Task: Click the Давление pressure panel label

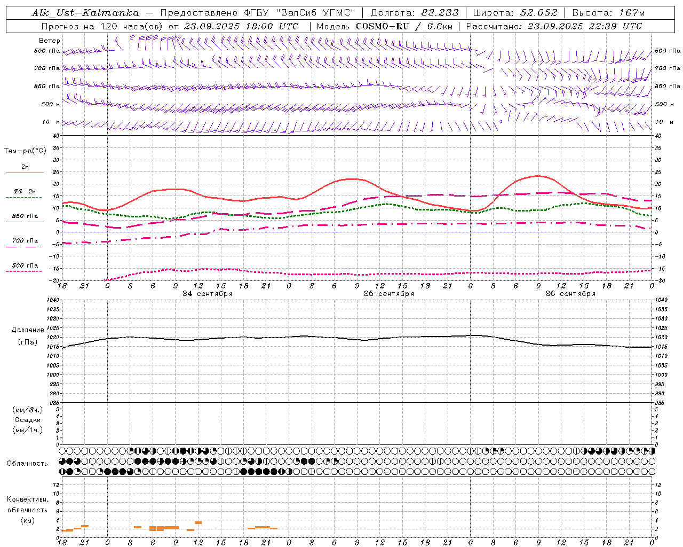Action: [x=28, y=330]
